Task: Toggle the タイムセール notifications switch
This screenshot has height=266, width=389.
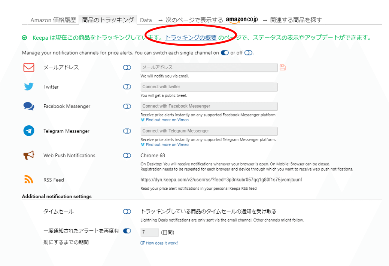Action: [x=127, y=211]
